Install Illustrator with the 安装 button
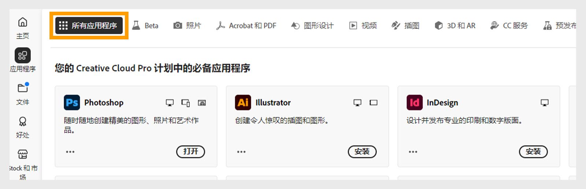 pyautogui.click(x=362, y=151)
